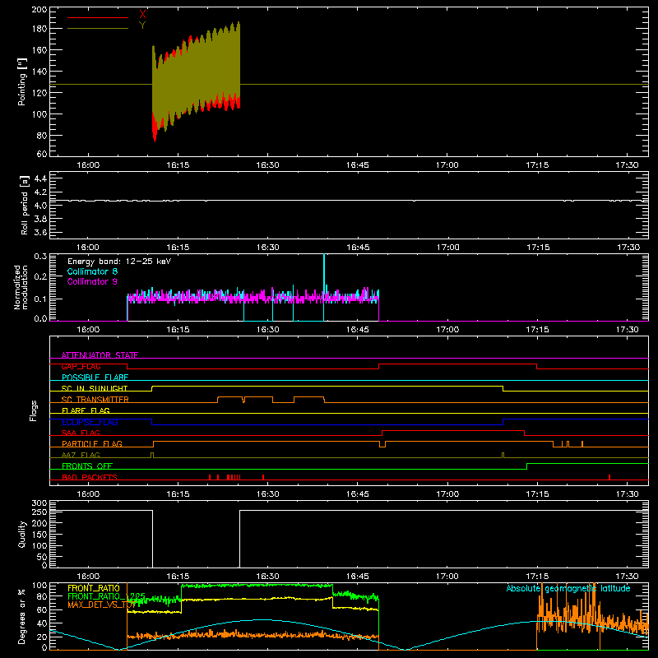Click the 0.3 tick on modulation axis
This screenshot has height=658, width=658.
pyautogui.click(x=40, y=256)
